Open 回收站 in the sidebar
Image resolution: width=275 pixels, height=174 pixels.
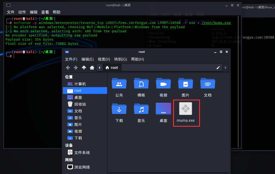coord(85,104)
